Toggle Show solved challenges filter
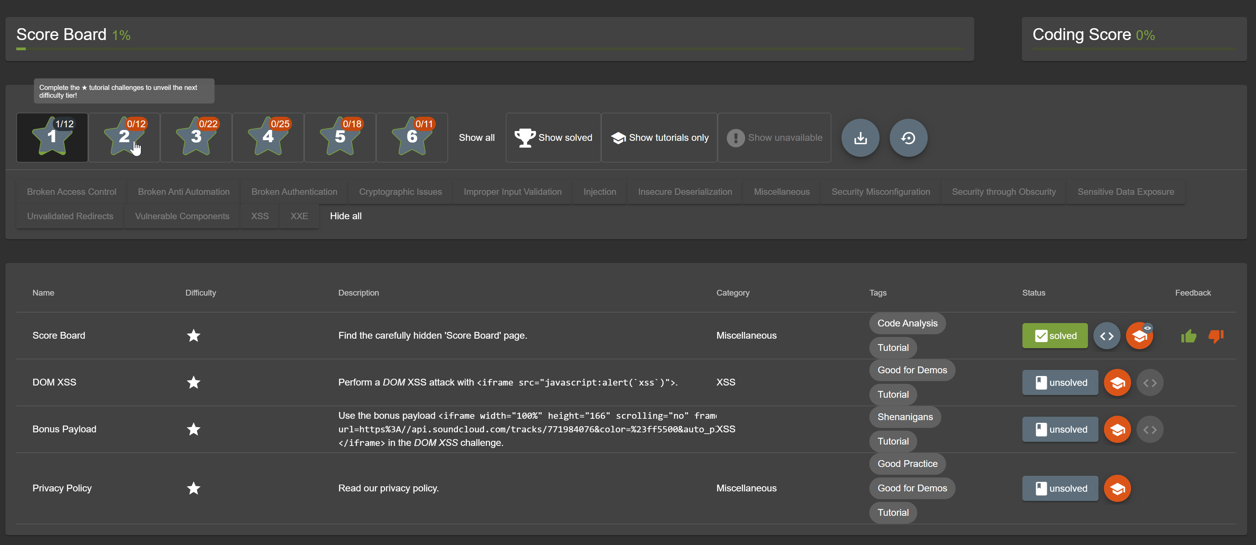The image size is (1256, 545). 553,138
